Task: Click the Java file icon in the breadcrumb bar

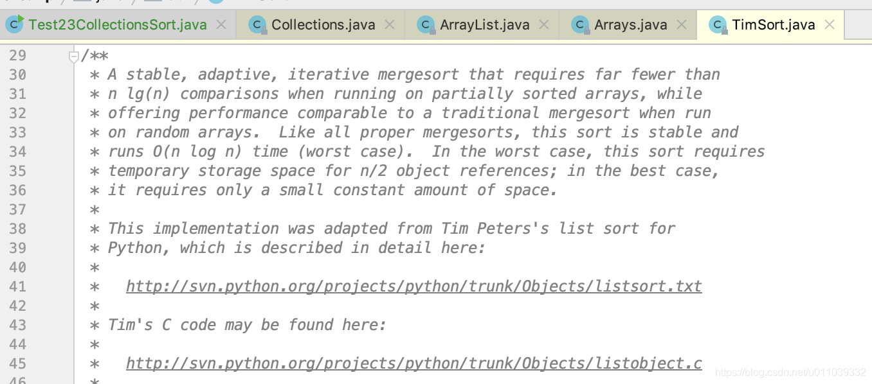Action: [81, 2]
